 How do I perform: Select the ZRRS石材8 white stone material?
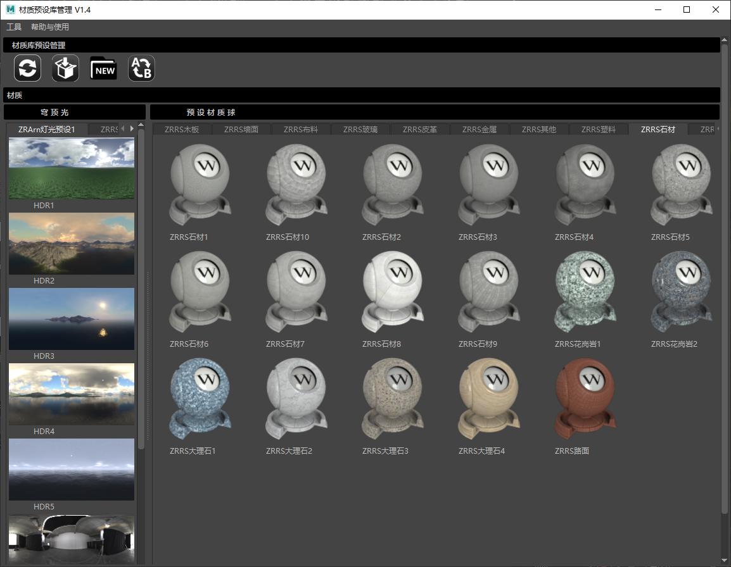(393, 292)
